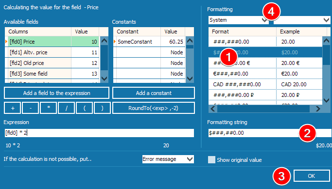Click the Format column header
The image size is (332, 189).
click(x=243, y=31)
